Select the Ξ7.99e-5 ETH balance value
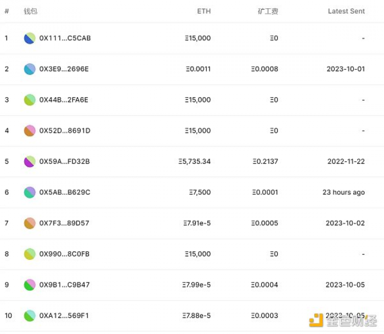The image size is (384, 334). pyautogui.click(x=196, y=285)
